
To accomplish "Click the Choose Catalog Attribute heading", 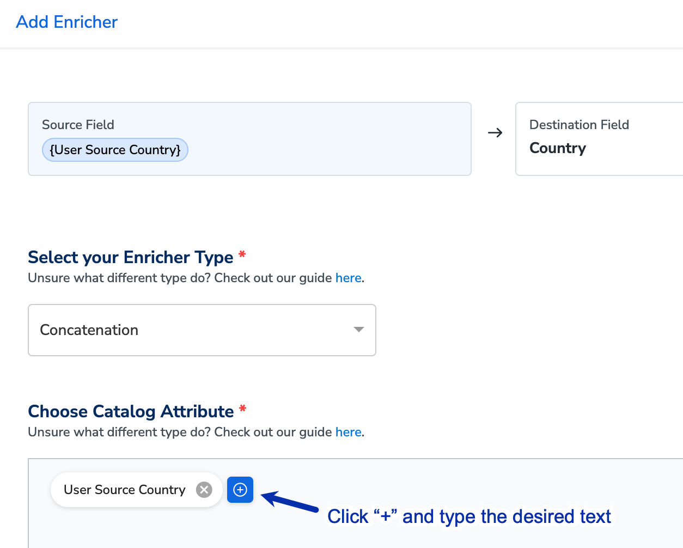I will [131, 411].
